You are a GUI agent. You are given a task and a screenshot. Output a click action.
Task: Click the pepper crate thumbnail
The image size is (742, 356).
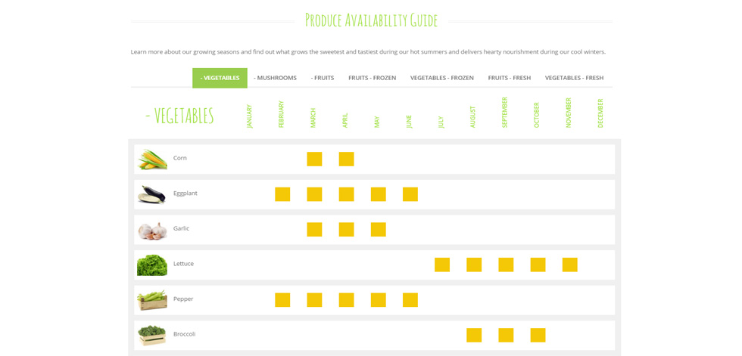pyautogui.click(x=152, y=300)
